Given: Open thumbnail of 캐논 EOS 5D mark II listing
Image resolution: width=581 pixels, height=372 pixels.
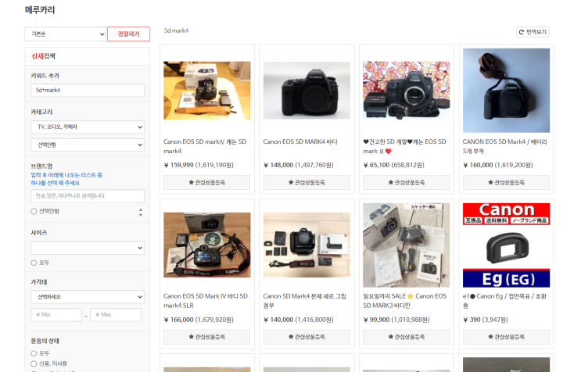Looking at the screenshot, I should point(407,91).
